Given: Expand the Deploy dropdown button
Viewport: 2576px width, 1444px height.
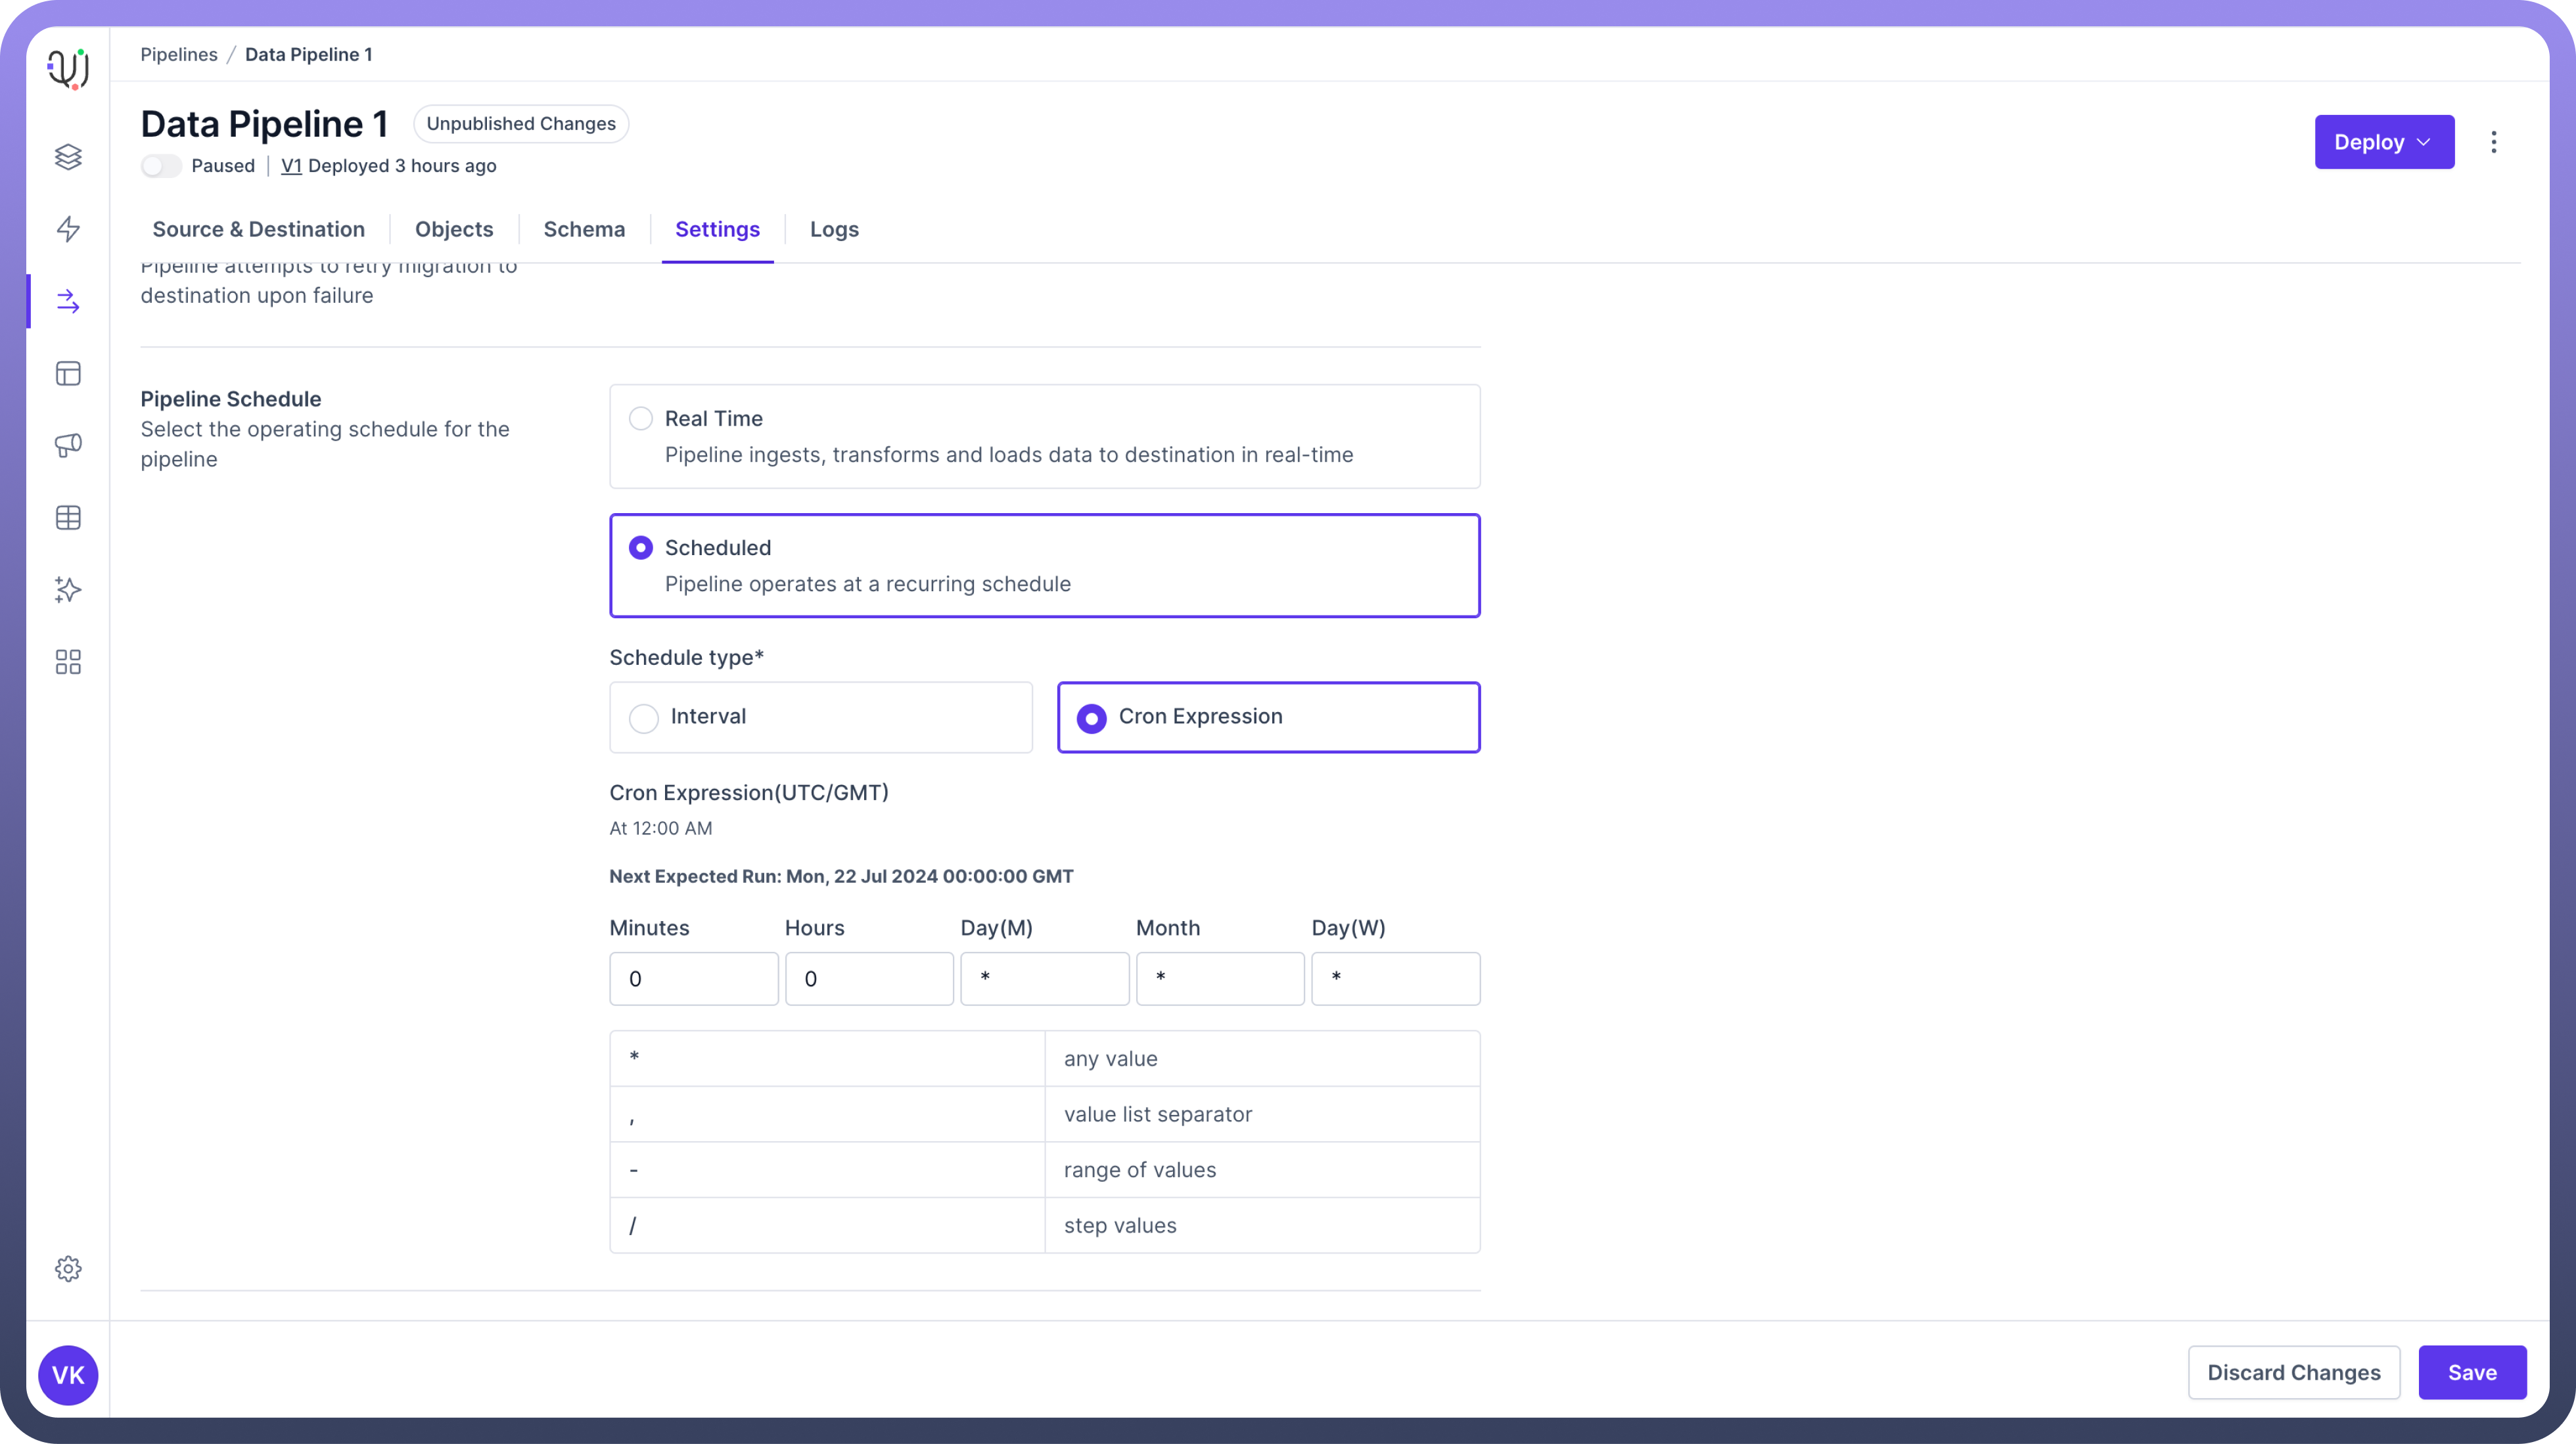Looking at the screenshot, I should [2383, 142].
